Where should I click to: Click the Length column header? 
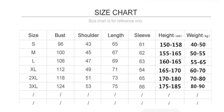[x=116, y=35]
